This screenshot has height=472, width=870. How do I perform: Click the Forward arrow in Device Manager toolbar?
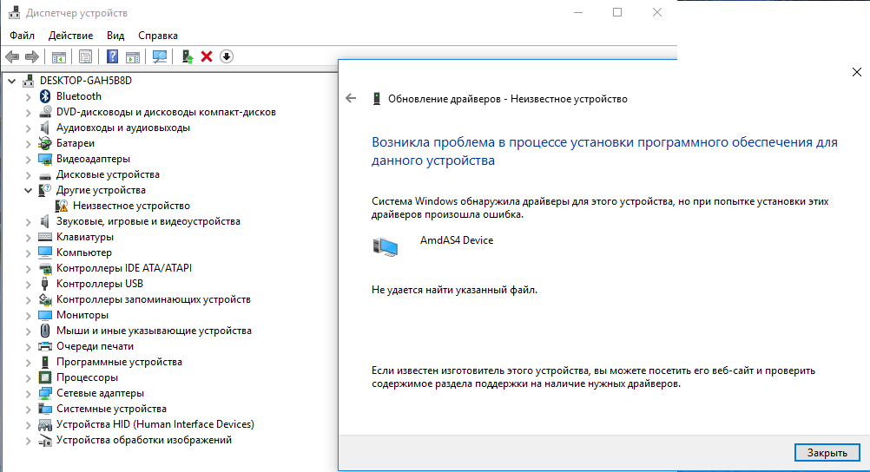pos(32,56)
